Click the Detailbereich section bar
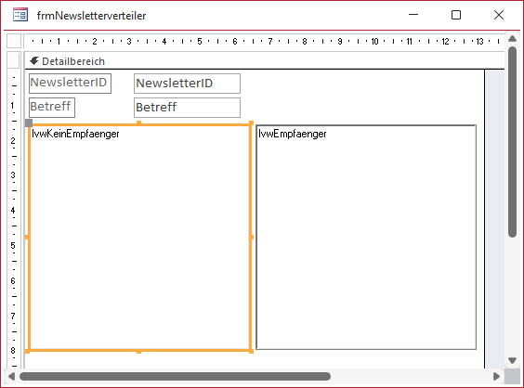This screenshot has width=524, height=388. pos(265,61)
